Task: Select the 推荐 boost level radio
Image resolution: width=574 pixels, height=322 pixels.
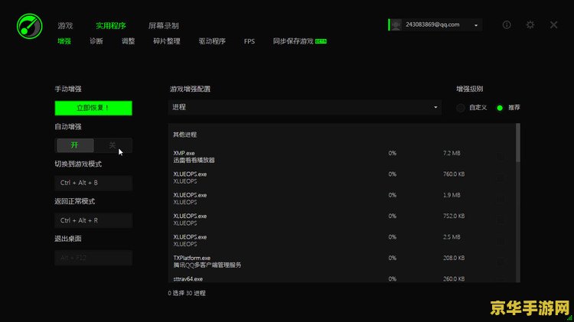Action: coord(500,108)
